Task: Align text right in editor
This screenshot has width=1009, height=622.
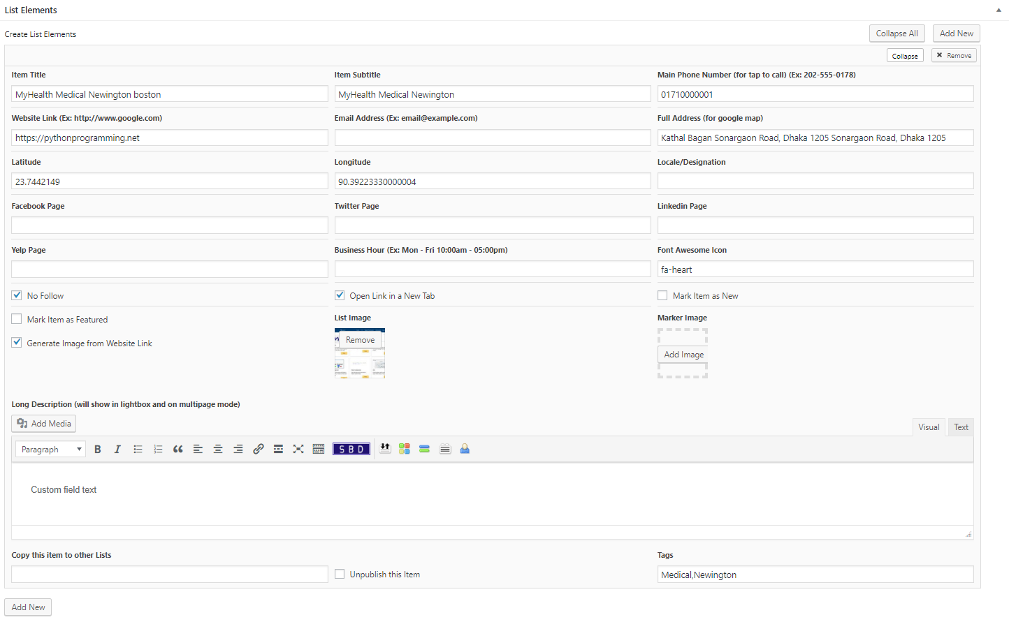Action: 238,450
